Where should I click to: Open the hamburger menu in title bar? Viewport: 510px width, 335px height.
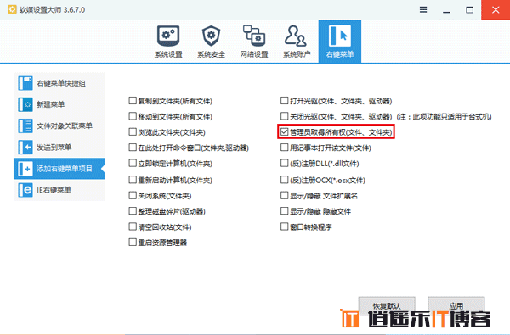pyautogui.click(x=423, y=9)
